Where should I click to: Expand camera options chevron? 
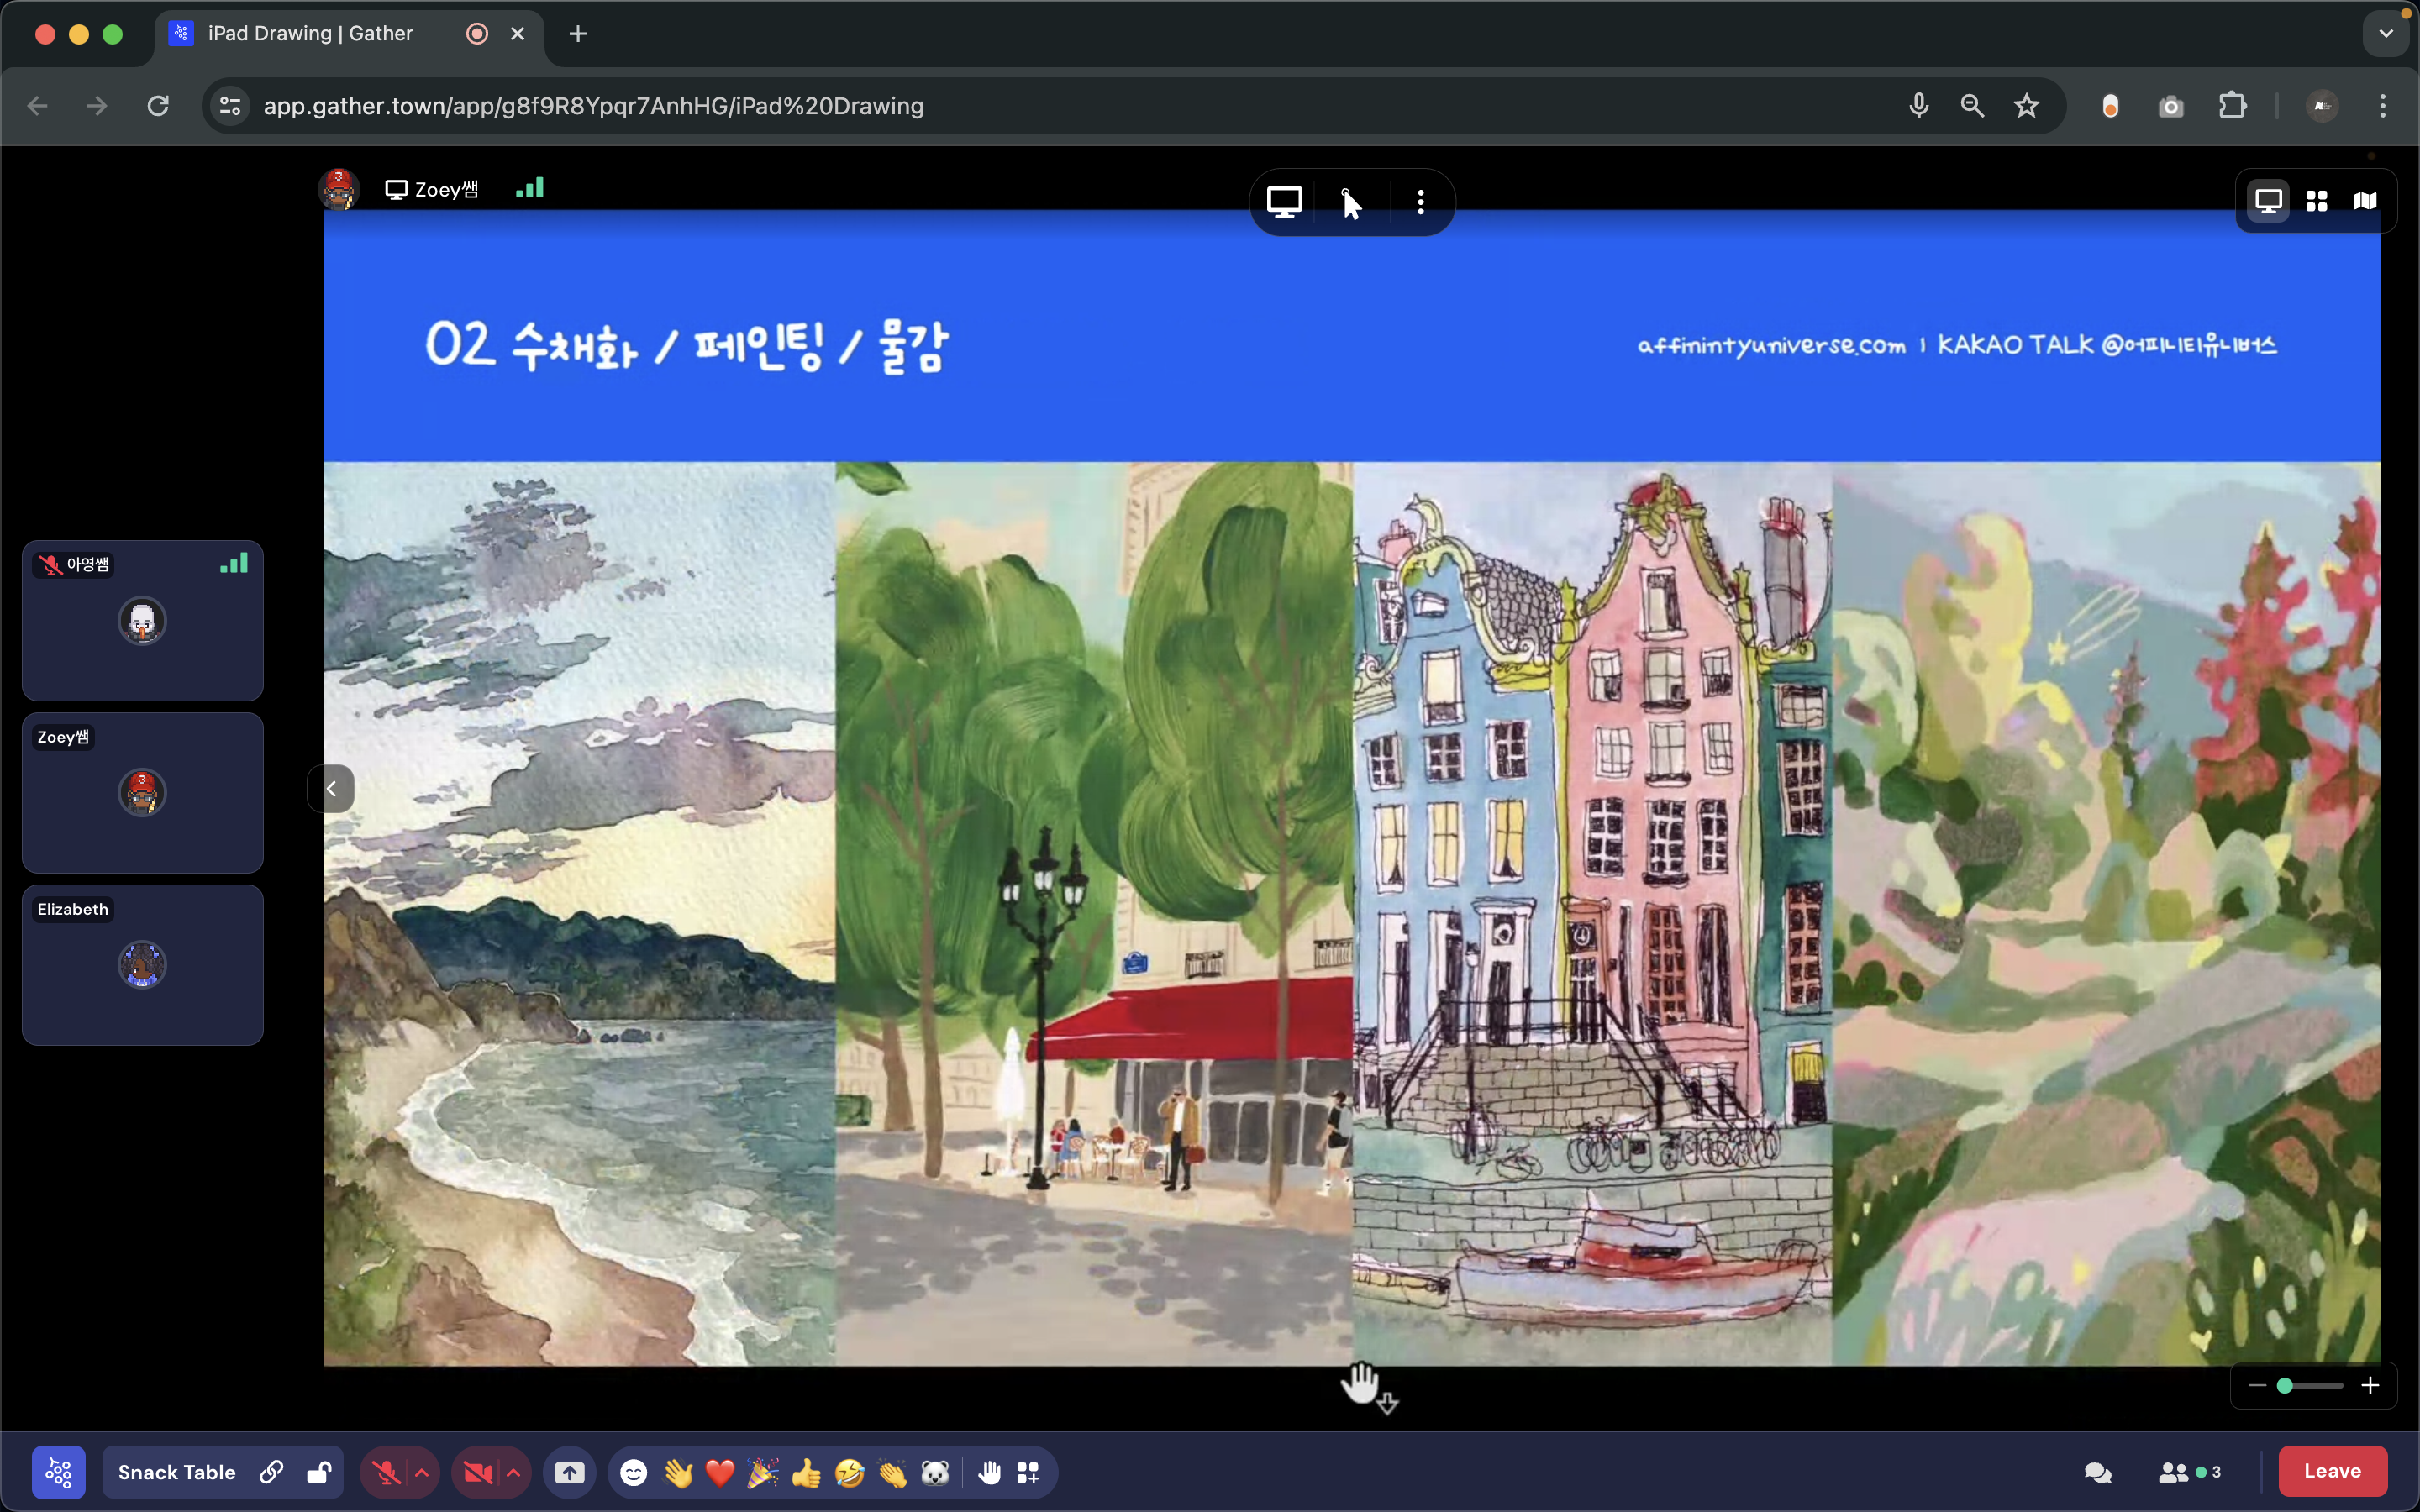click(x=514, y=1472)
